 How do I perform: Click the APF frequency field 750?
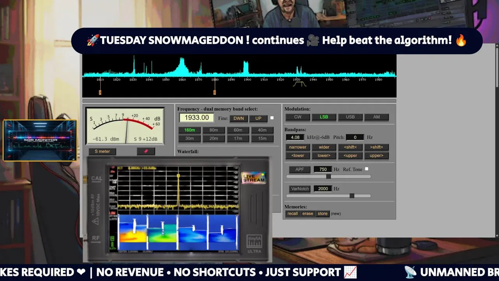(323, 169)
